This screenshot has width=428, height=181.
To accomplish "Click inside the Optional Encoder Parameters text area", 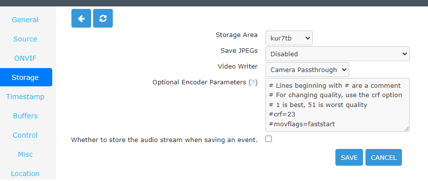I will 337,105.
